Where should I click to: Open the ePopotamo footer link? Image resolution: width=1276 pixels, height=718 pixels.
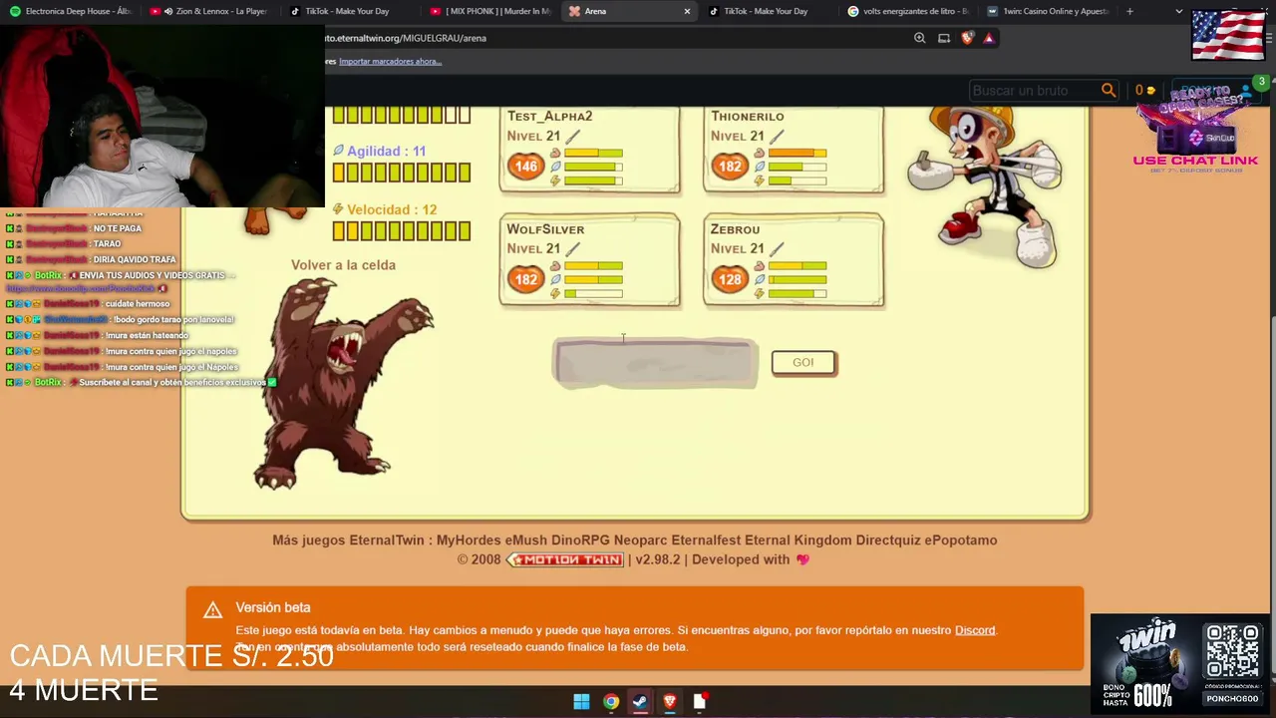pyautogui.click(x=961, y=540)
